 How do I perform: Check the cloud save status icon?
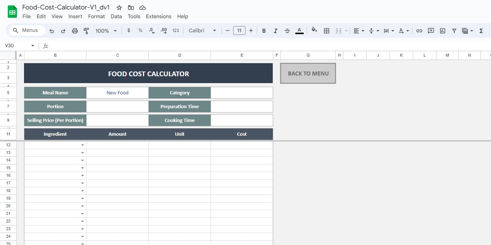[143, 8]
